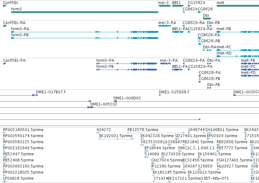This screenshot has width=259, height=183.
Task: Click the CG8629-PA protein label
Action: 194,60
